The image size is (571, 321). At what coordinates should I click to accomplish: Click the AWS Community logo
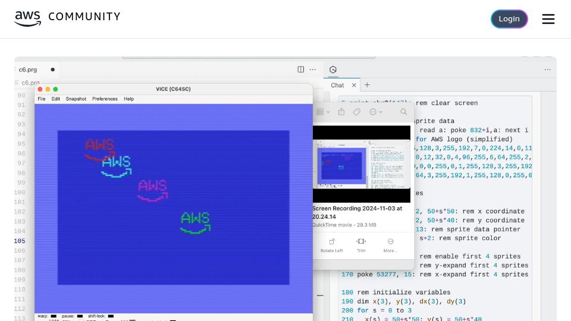click(x=67, y=18)
